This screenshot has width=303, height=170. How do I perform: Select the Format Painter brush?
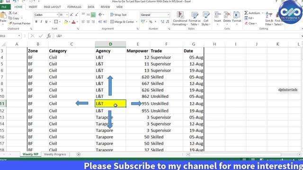[x=10, y=23]
